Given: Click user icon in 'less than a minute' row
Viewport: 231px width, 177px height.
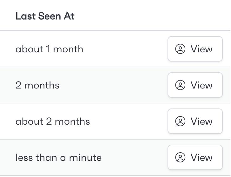Looking at the screenshot, I should (x=180, y=157).
